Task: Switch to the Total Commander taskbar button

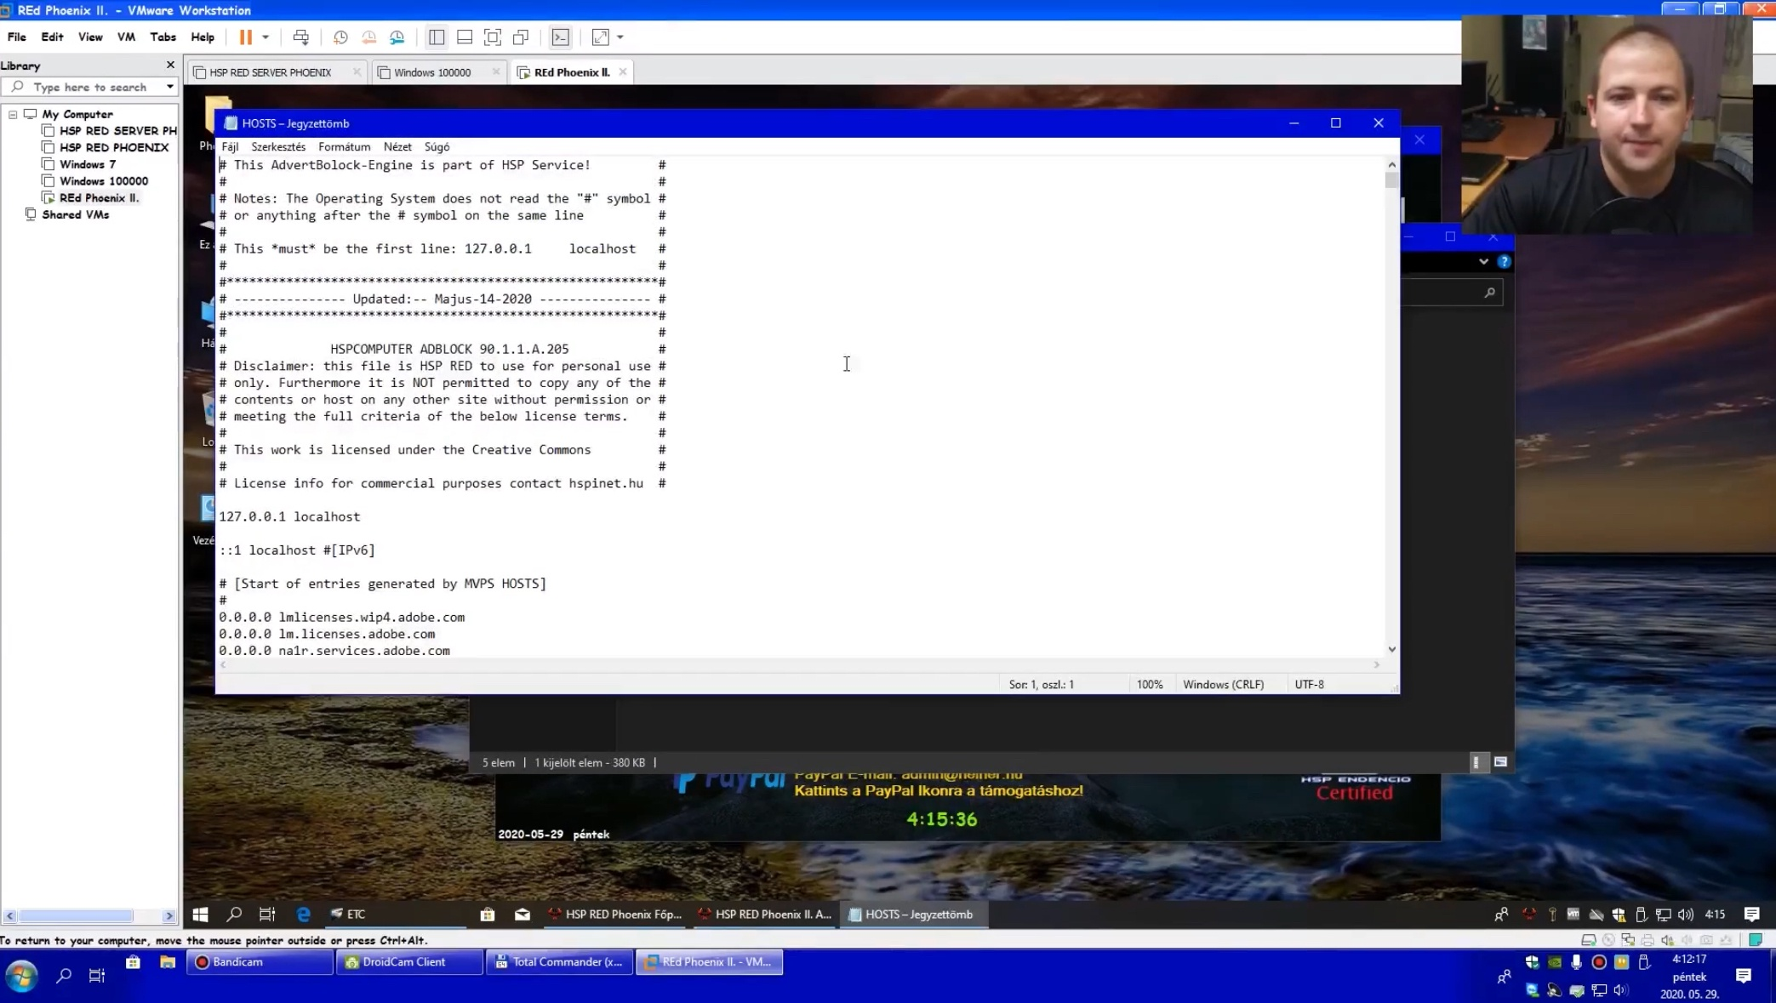Action: (x=559, y=962)
